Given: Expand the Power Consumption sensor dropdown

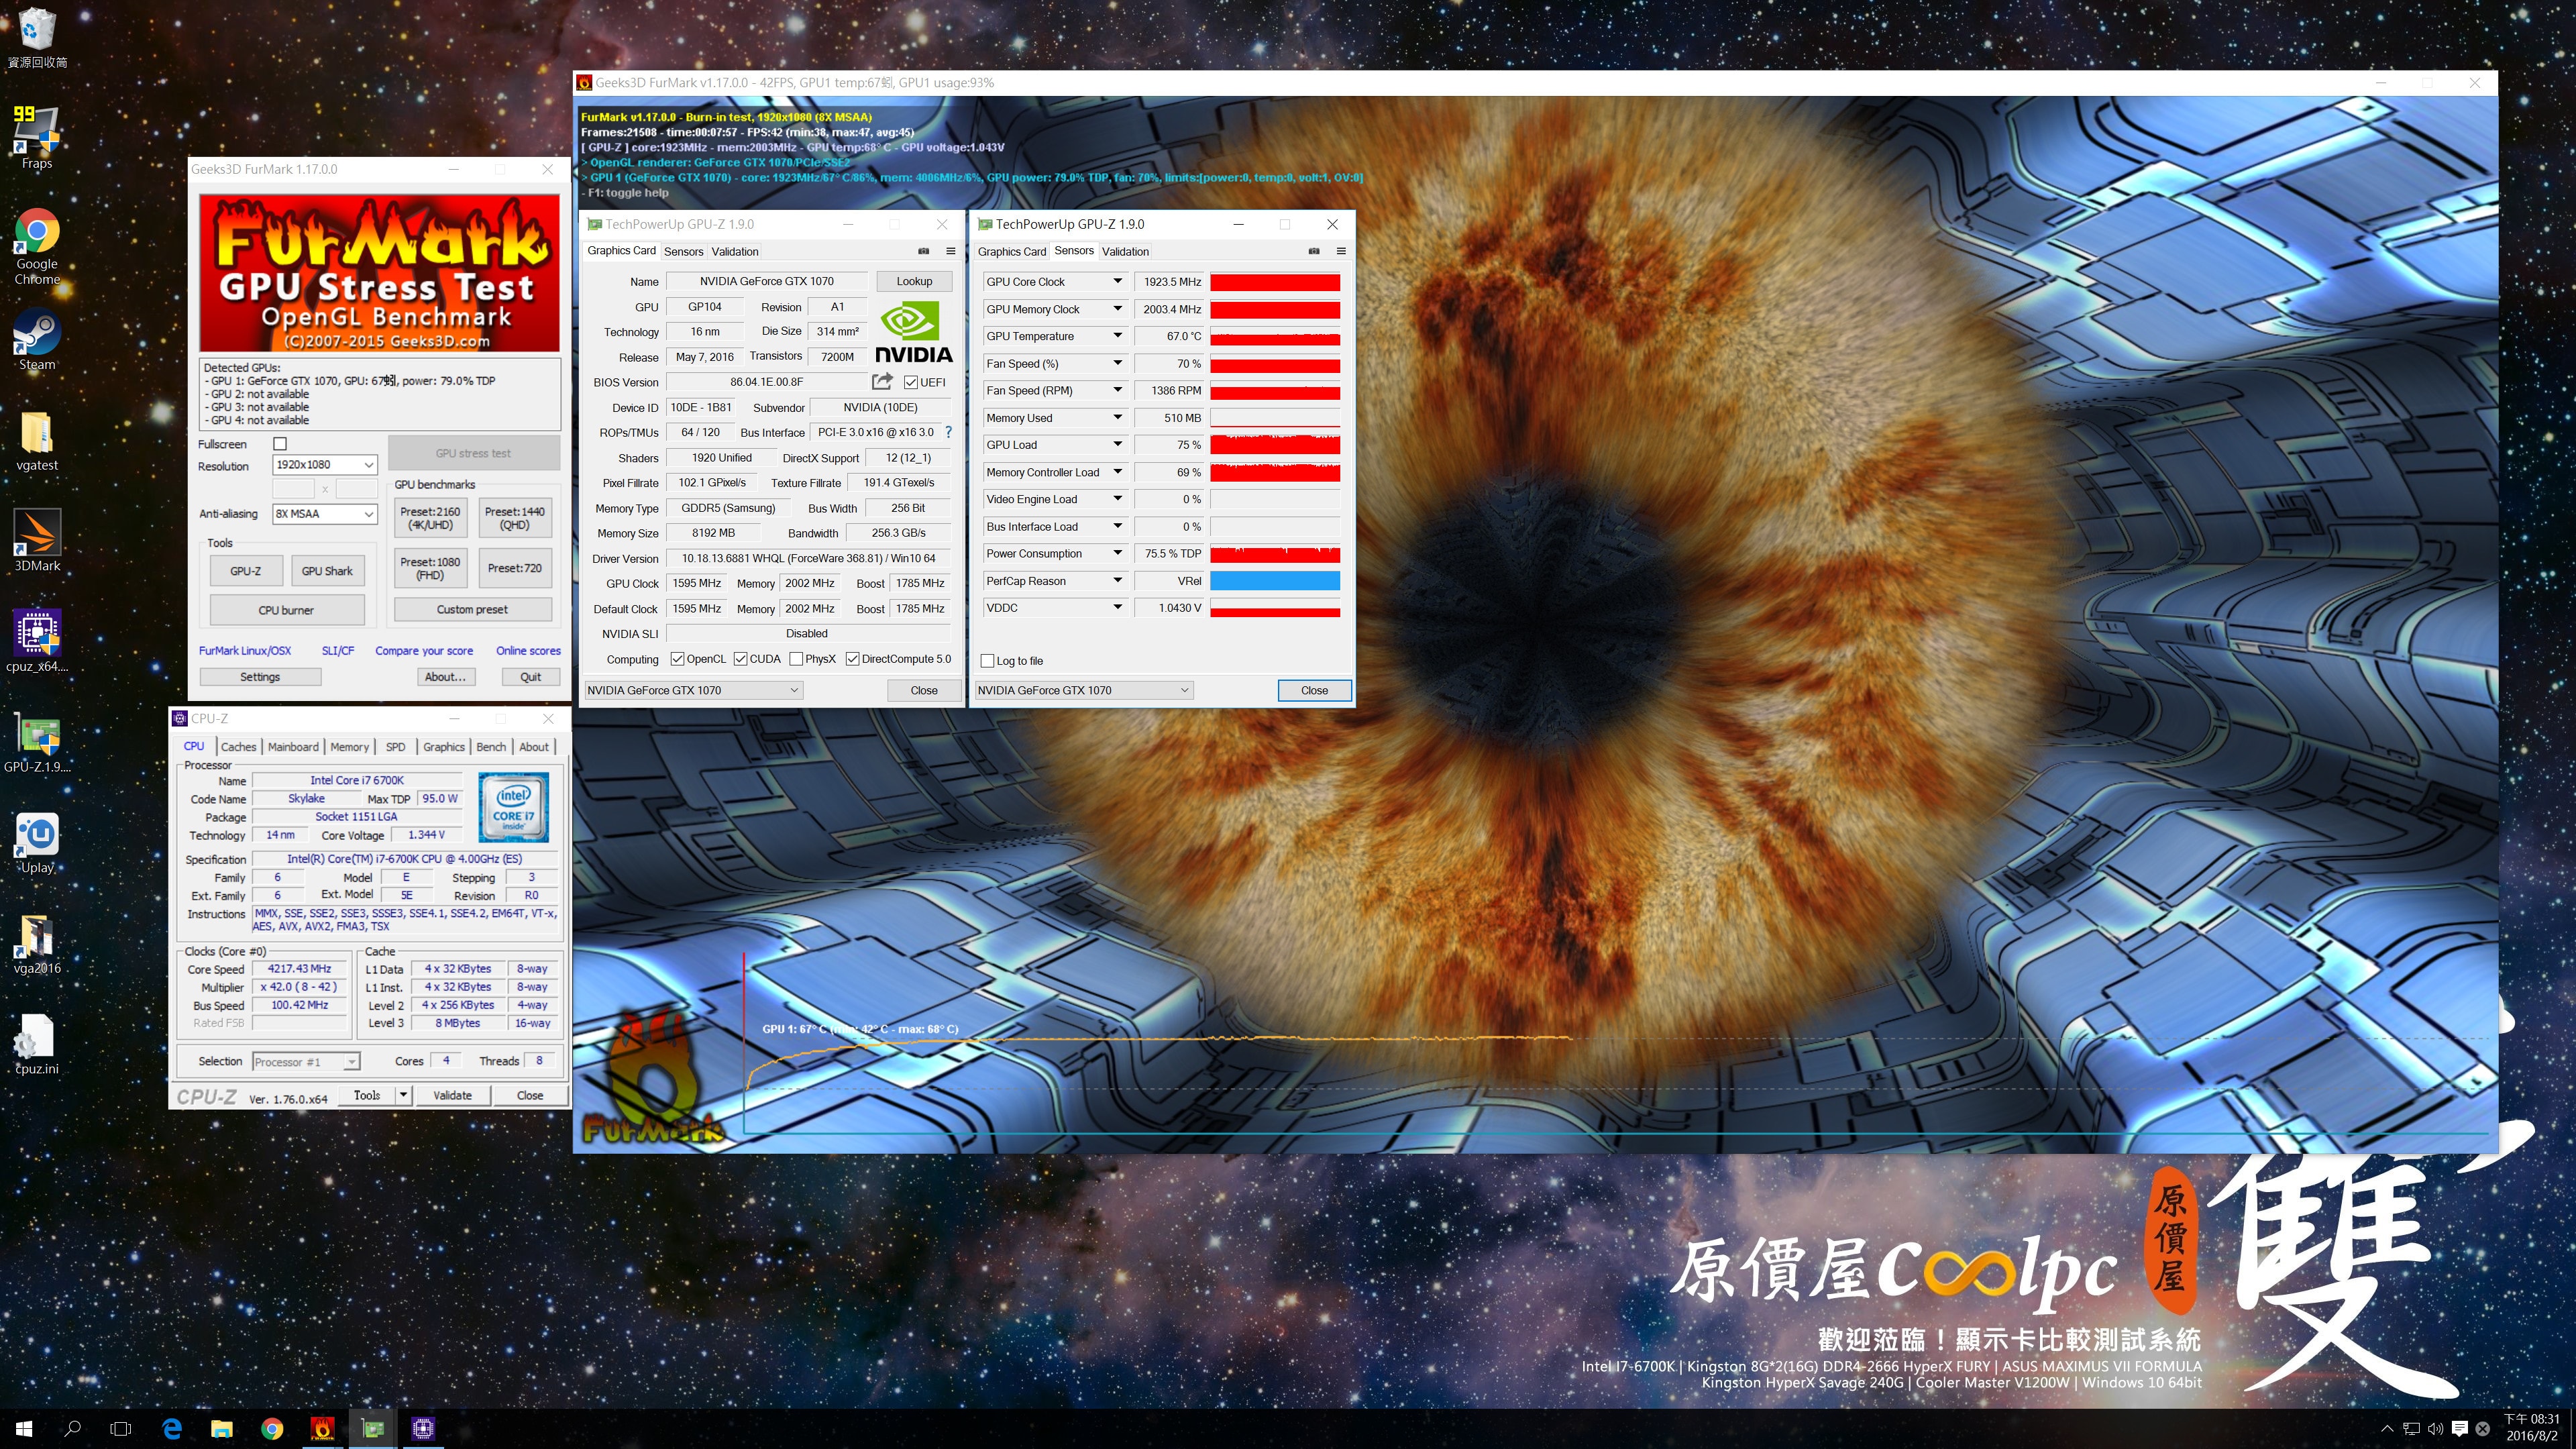Looking at the screenshot, I should [x=1117, y=553].
